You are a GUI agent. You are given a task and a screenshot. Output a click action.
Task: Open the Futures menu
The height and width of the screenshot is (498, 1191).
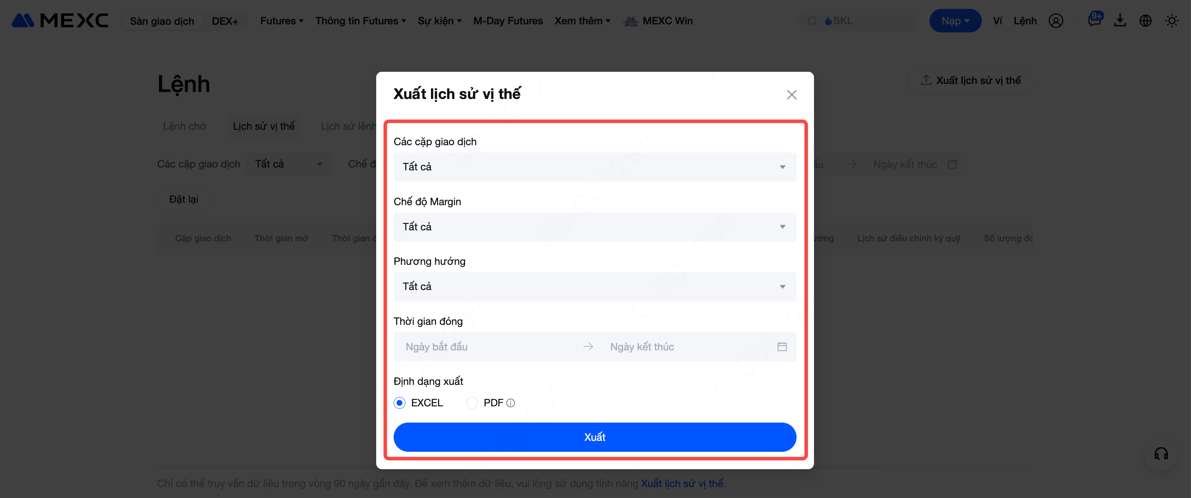point(282,21)
